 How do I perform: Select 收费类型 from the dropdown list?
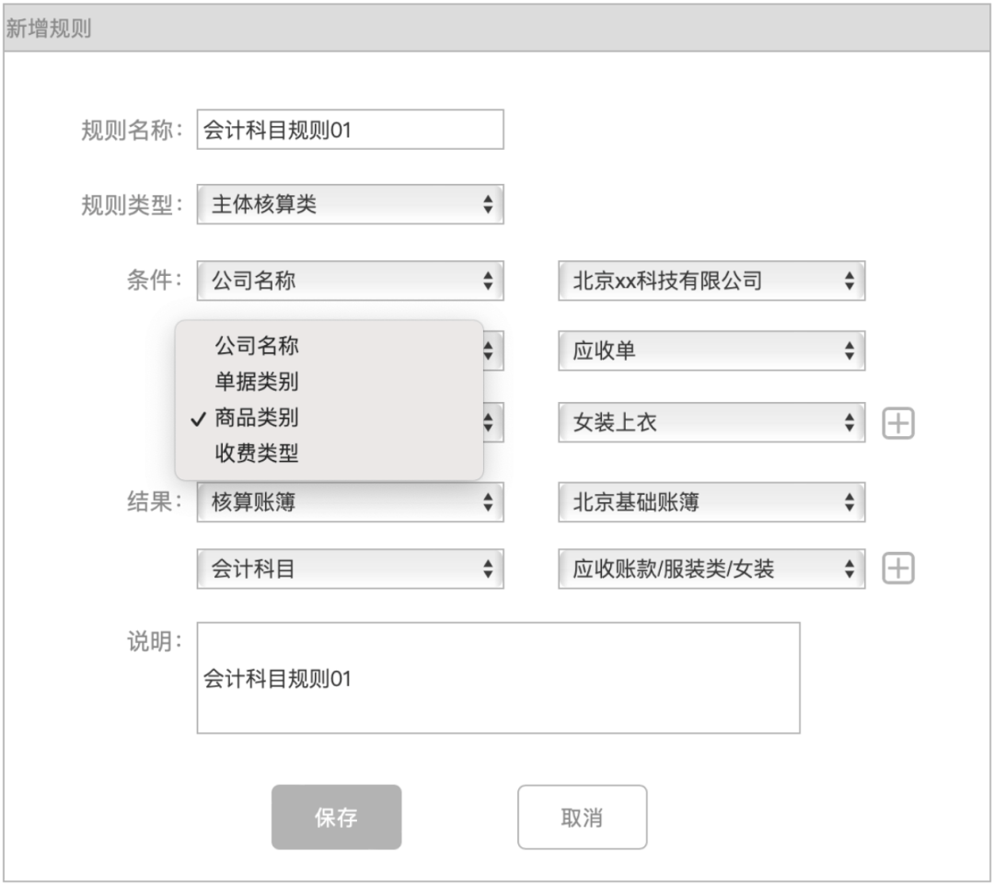coord(257,453)
